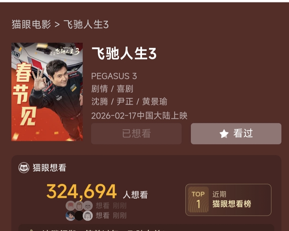Viewport: 289px width, 231px height.
Task: Tap the Maoyan cat logo icon
Action: (24, 167)
